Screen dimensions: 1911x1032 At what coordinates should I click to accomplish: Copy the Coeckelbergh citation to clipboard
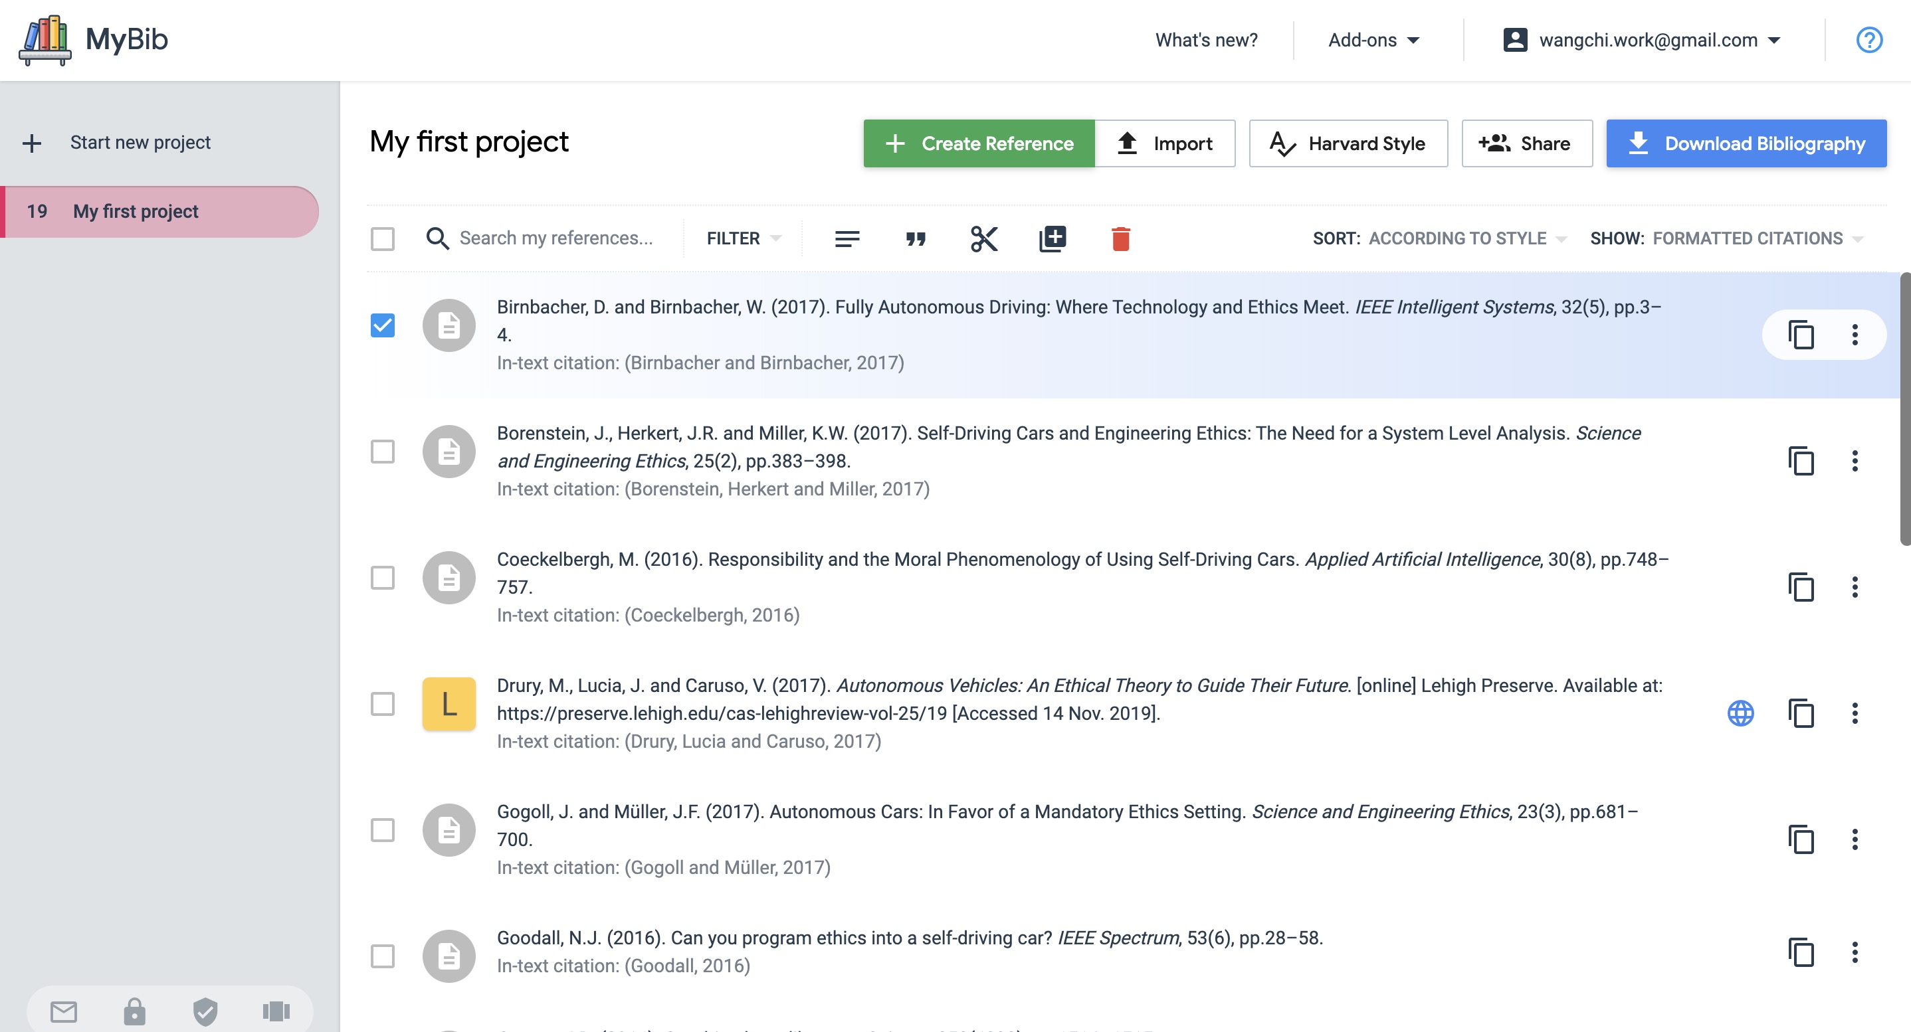point(1801,587)
